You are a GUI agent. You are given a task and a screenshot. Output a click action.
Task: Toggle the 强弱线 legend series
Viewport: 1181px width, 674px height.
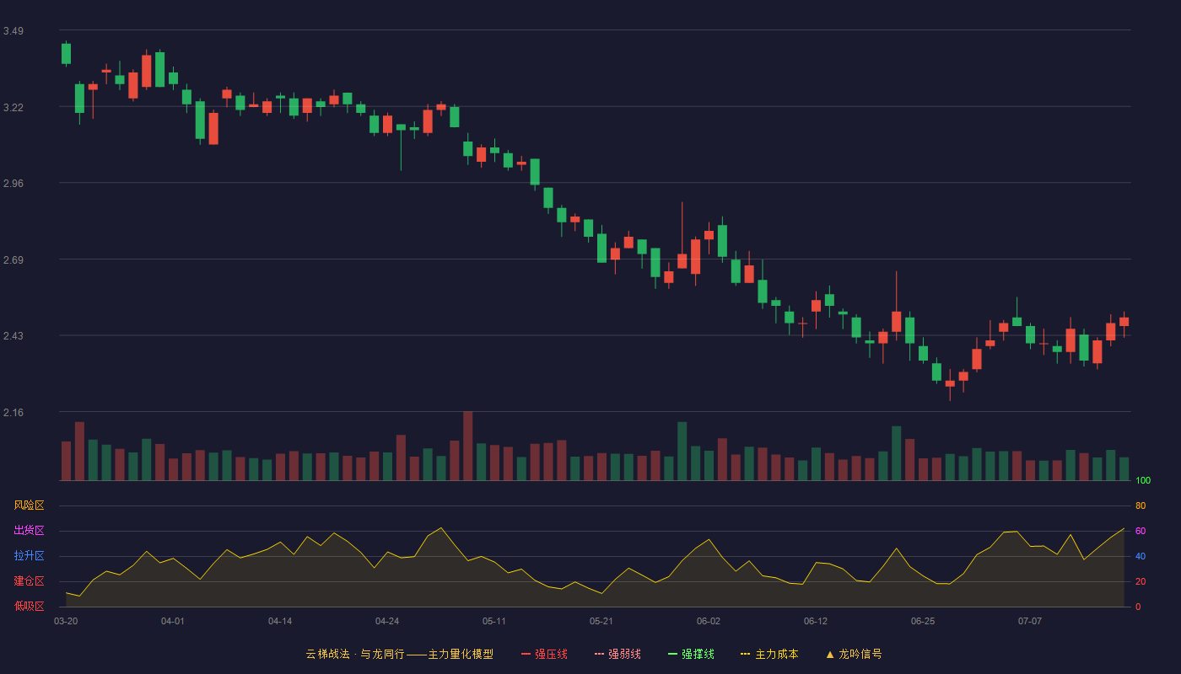pyautogui.click(x=617, y=654)
